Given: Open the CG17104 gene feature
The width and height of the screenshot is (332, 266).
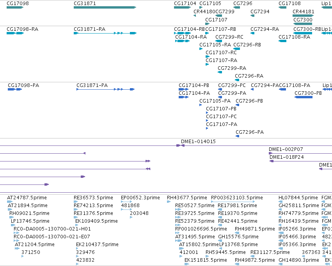Looking at the screenshot, I should (x=182, y=7).
